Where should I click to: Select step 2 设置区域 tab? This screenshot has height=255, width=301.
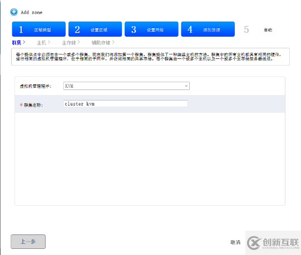tap(95, 29)
